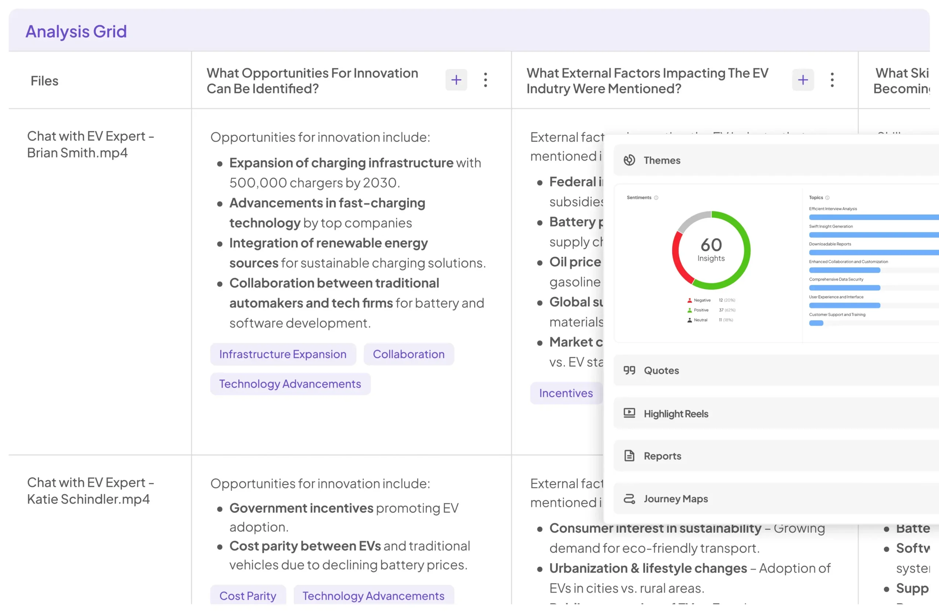The image size is (939, 613).
Task: Click plus button in Opportunities column header
Action: (x=456, y=80)
